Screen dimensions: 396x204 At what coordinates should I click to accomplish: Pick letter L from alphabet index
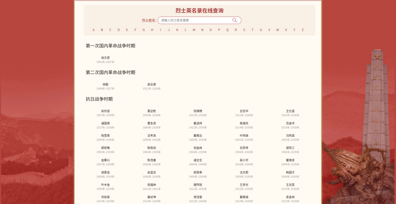186,30
